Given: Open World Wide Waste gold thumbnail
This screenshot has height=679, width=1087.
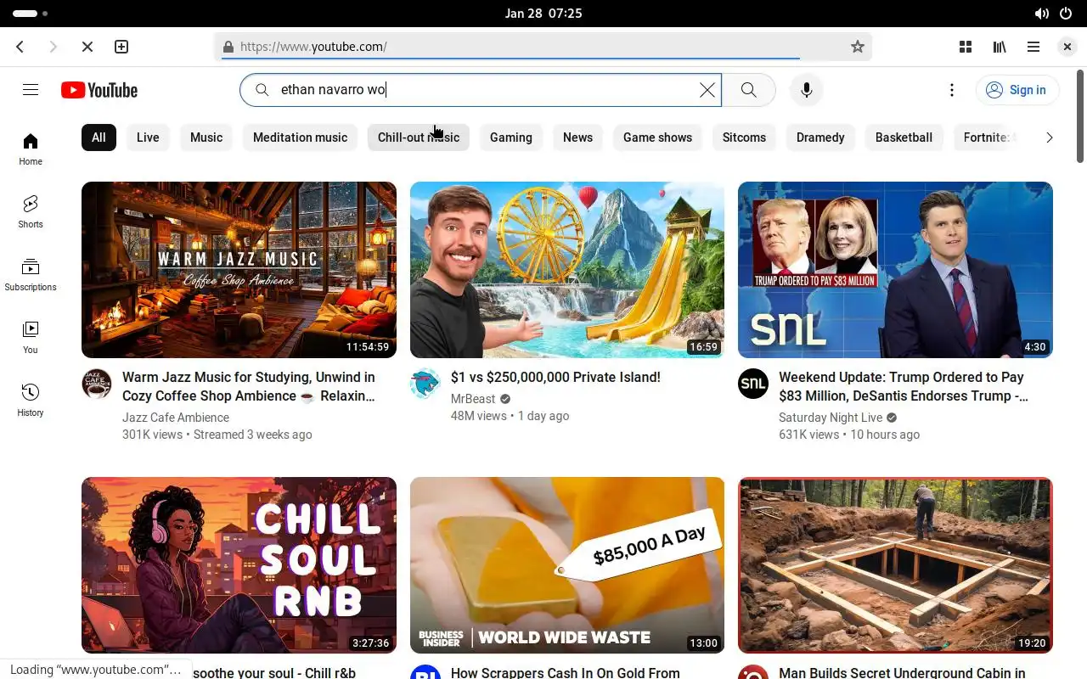Looking at the screenshot, I should [x=567, y=565].
